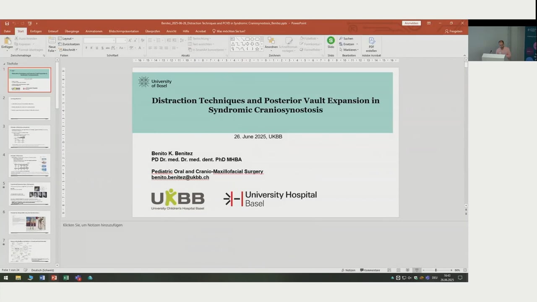Viewport: 537px width, 302px height.
Task: Open Microsoft Teams from taskbar
Action: click(78, 278)
